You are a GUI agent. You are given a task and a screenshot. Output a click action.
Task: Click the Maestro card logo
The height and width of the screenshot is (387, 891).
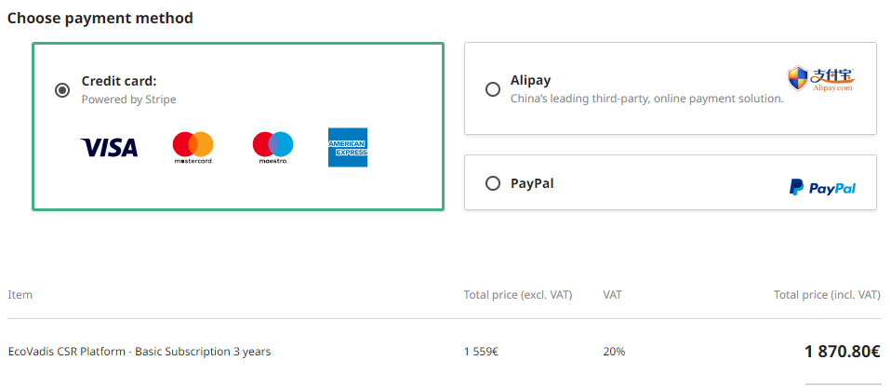pos(273,148)
